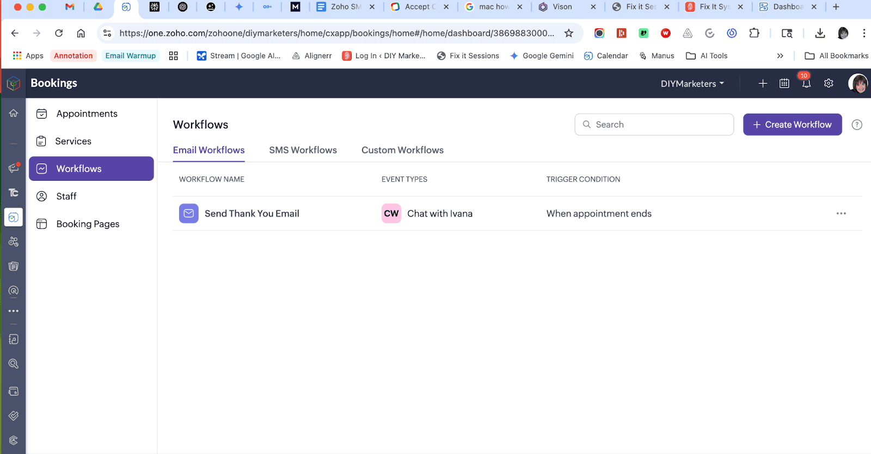
Task: Go back in browser history
Action: (15, 33)
